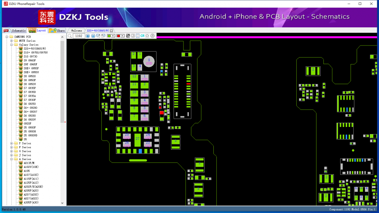Click the omega resistance icon

coord(147,36)
